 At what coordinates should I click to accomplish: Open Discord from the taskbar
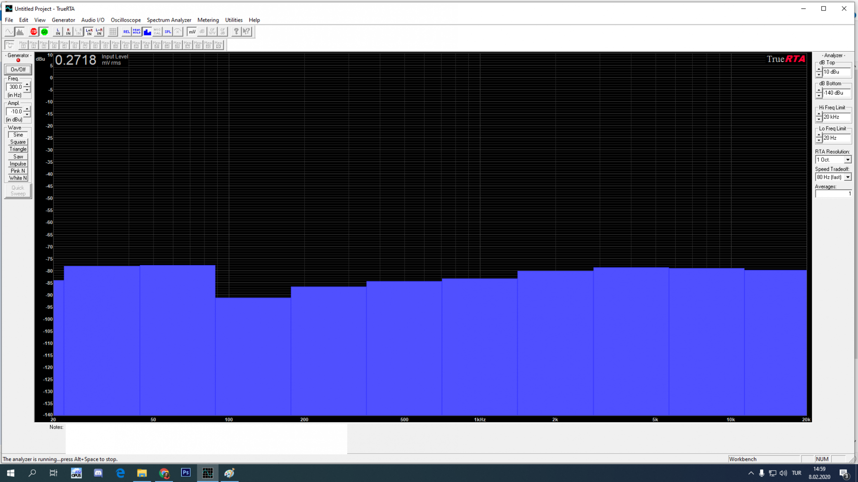coord(98,473)
